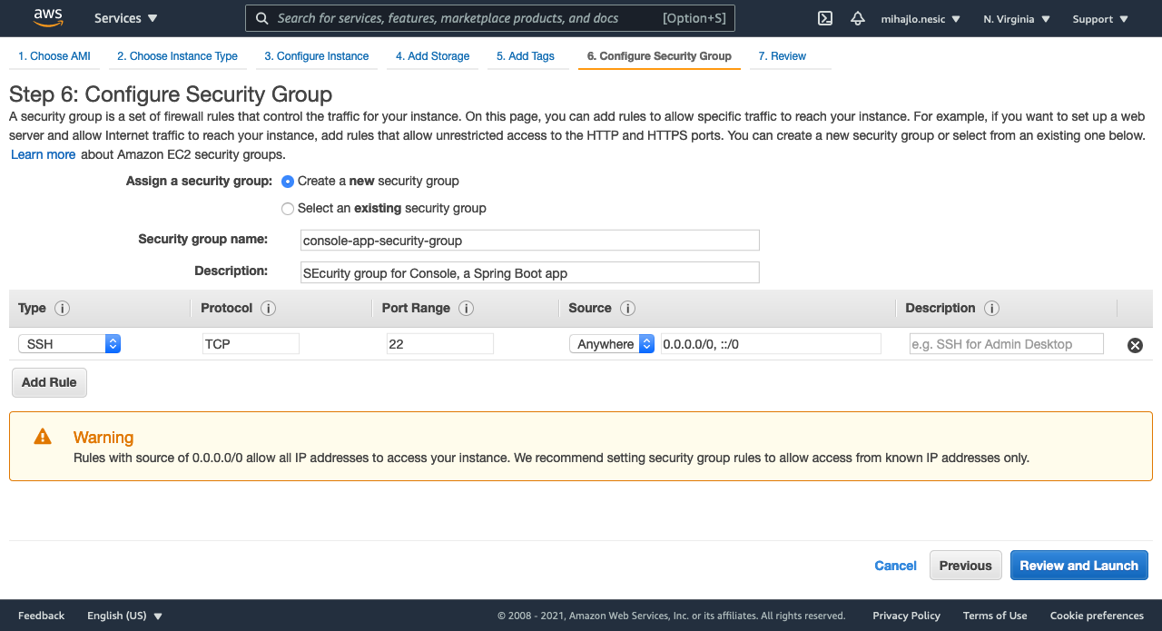Image resolution: width=1162 pixels, height=631 pixels.
Task: Click the Feedback link in footer
Action: point(42,616)
